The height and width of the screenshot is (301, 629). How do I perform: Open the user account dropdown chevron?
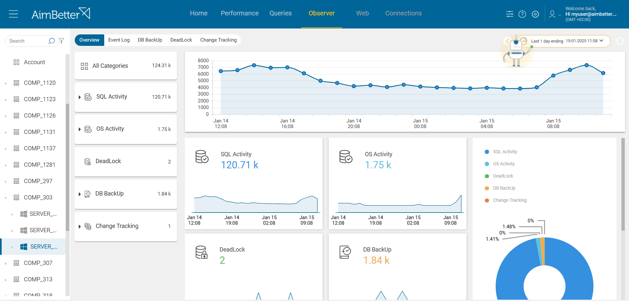[560, 15]
